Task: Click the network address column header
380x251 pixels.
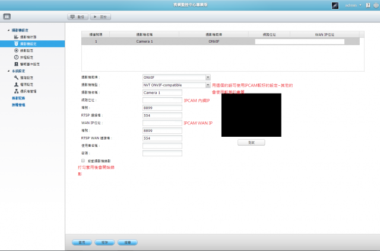Action: click(269, 34)
